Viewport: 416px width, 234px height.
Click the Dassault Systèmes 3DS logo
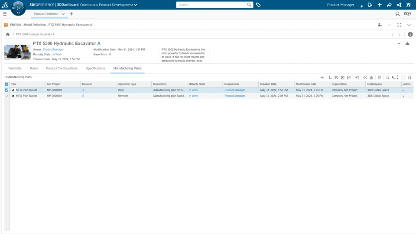click(x=5, y=4)
